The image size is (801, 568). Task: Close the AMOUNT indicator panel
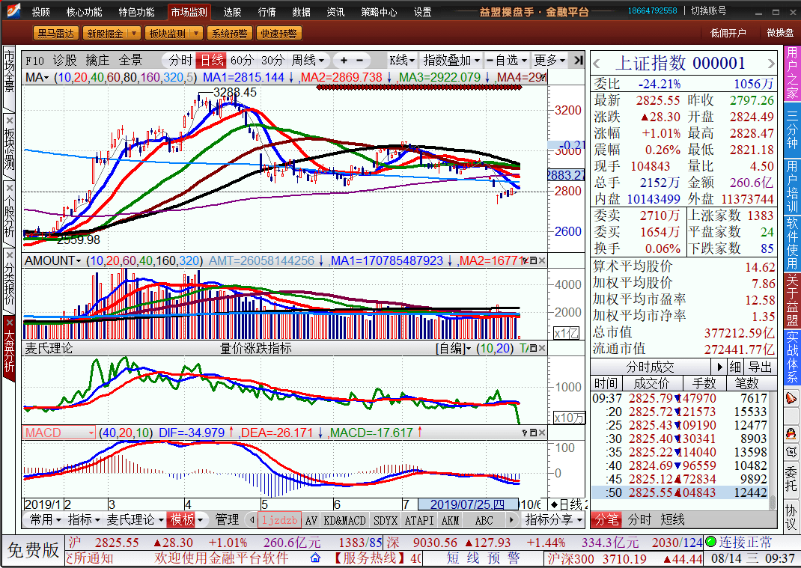pos(542,260)
